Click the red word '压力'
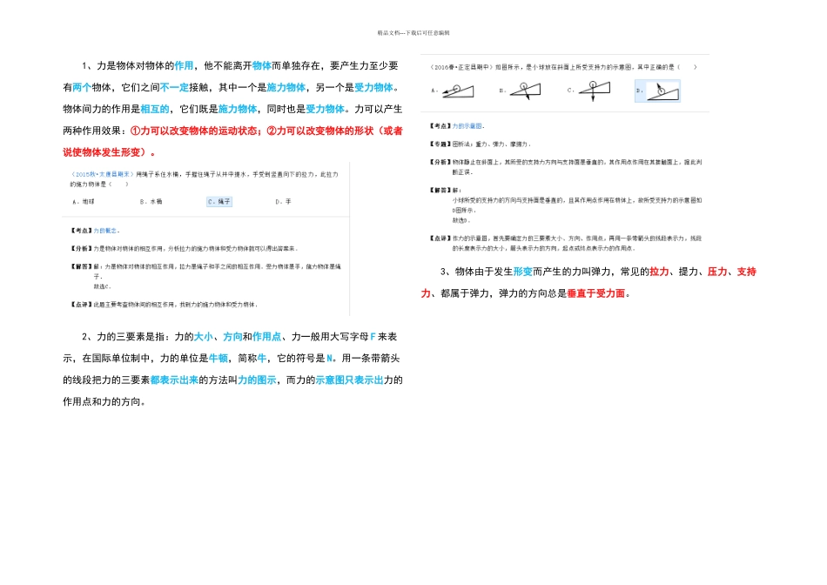The width and height of the screenshot is (827, 585). tap(716, 272)
